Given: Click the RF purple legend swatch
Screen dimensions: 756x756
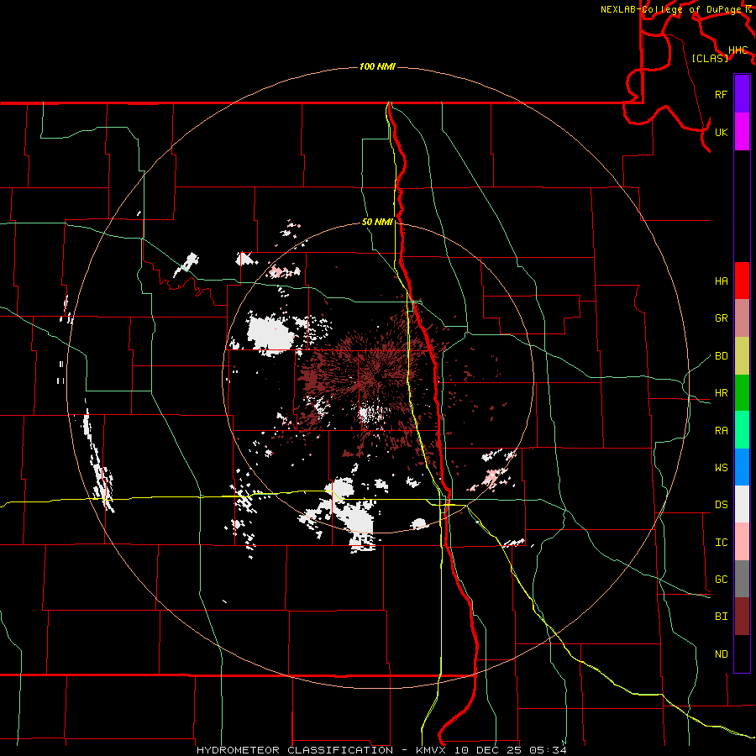Looking at the screenshot, I should [x=742, y=94].
